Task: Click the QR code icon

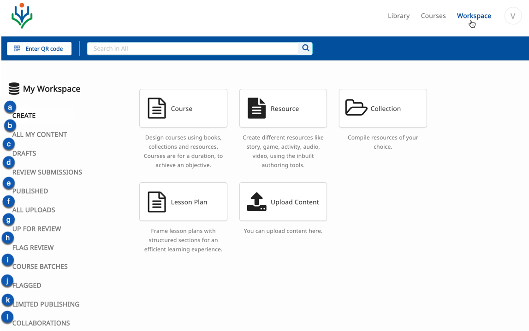Action: point(17,48)
